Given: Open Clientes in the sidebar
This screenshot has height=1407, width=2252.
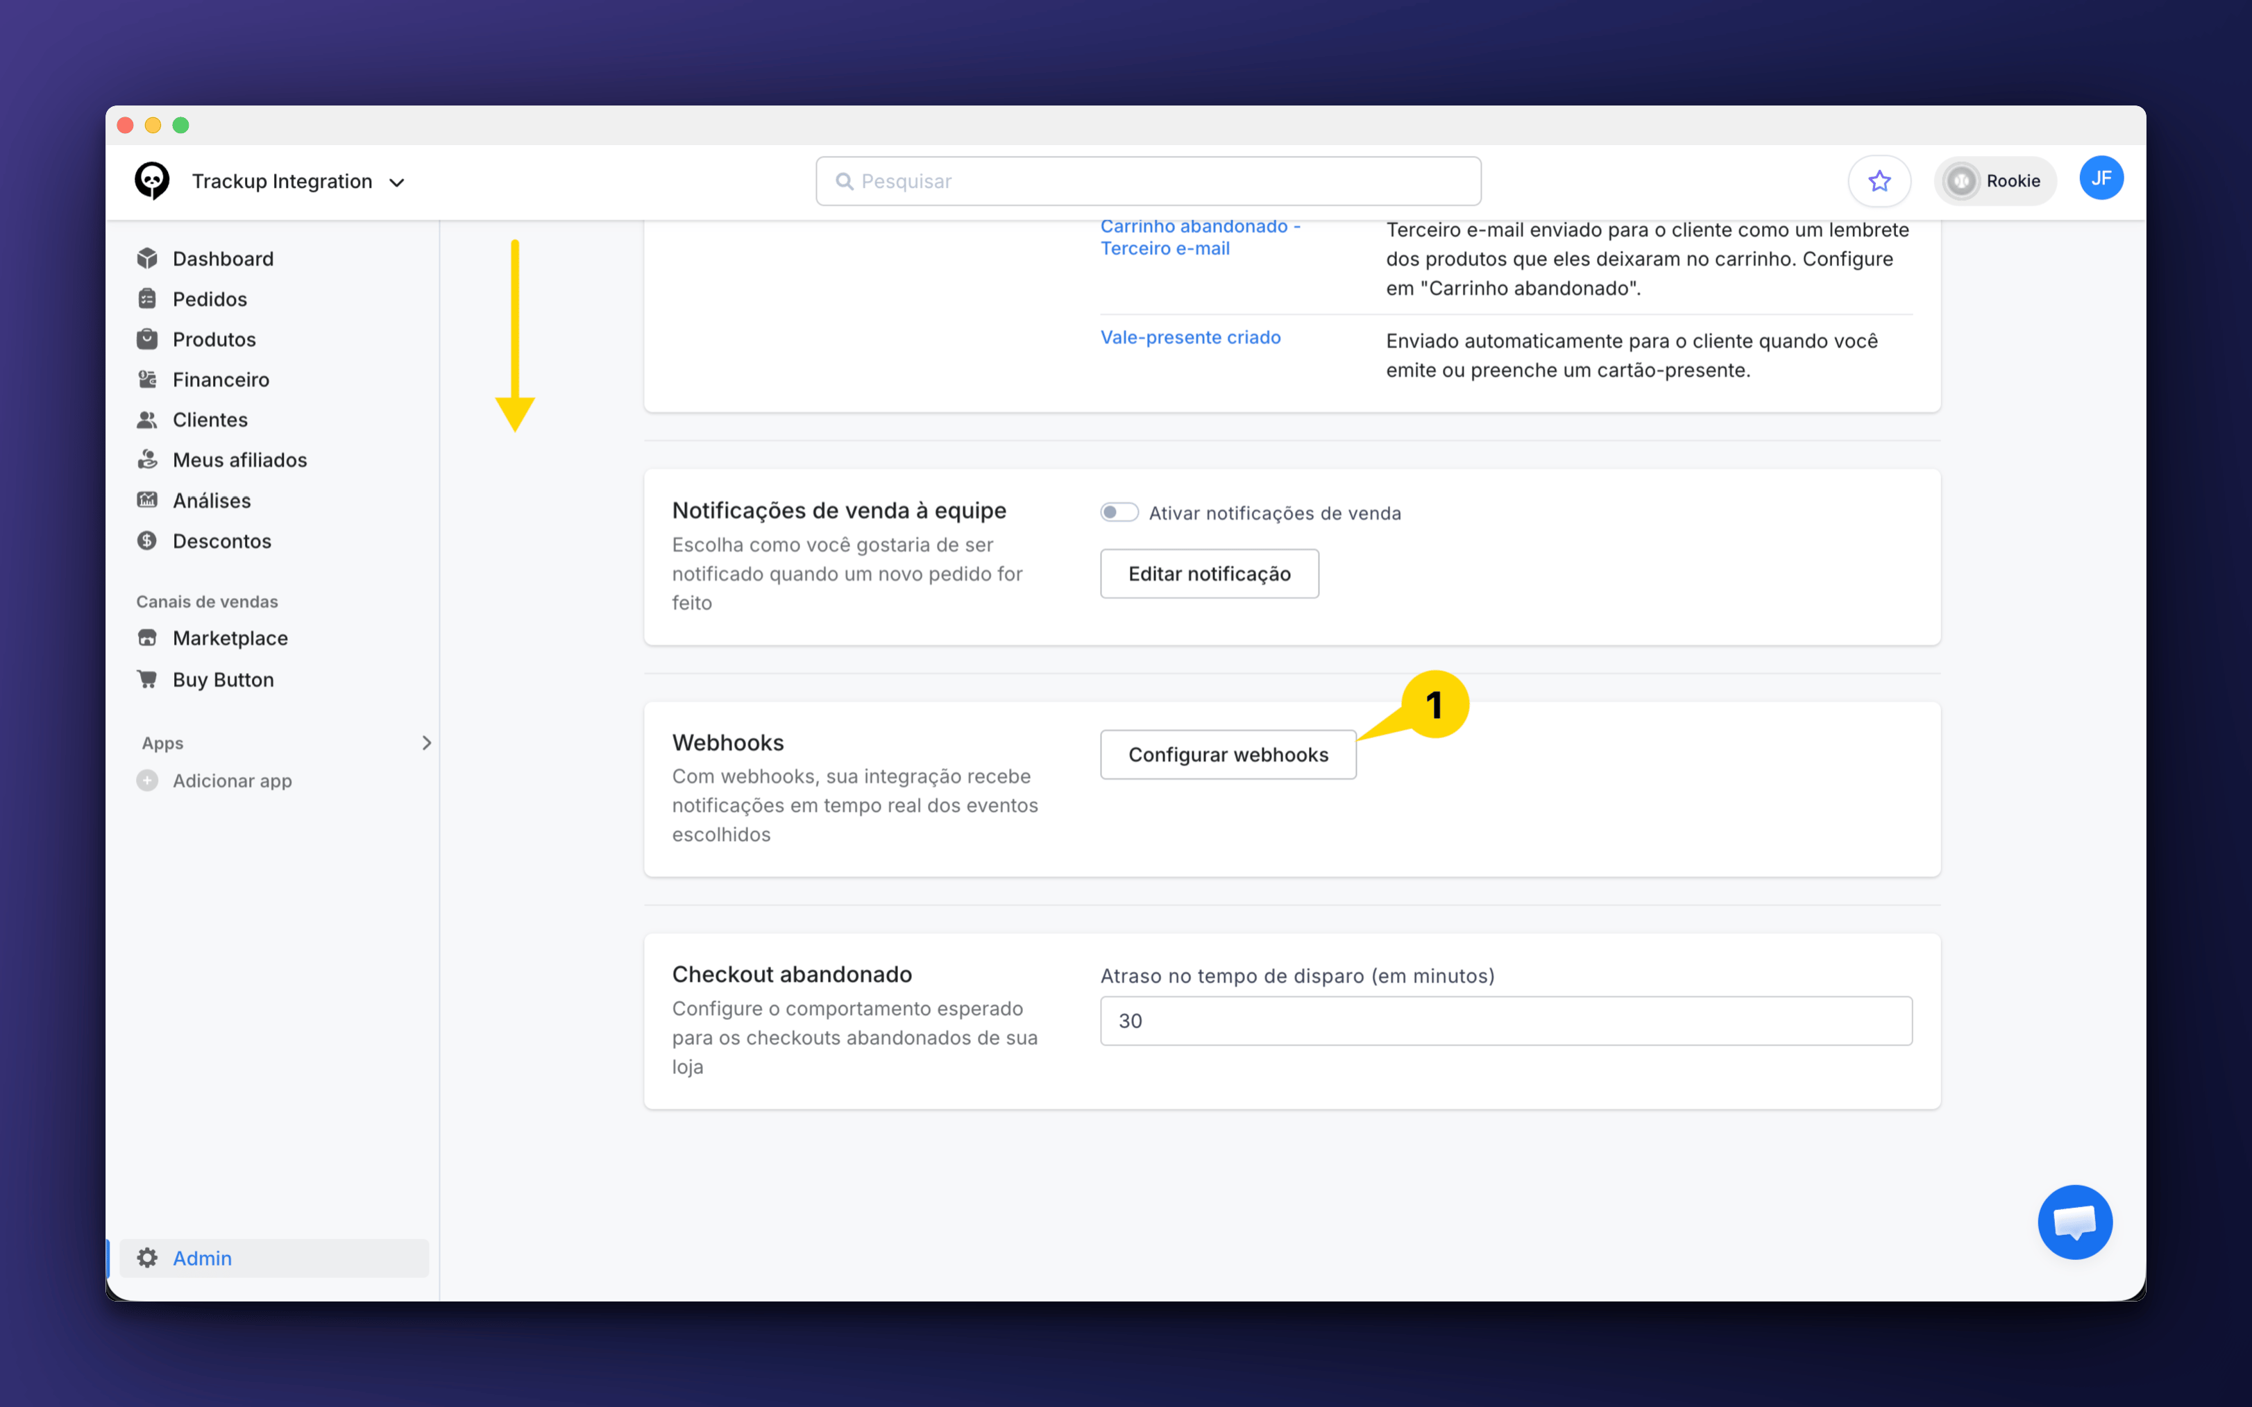Looking at the screenshot, I should 210,420.
